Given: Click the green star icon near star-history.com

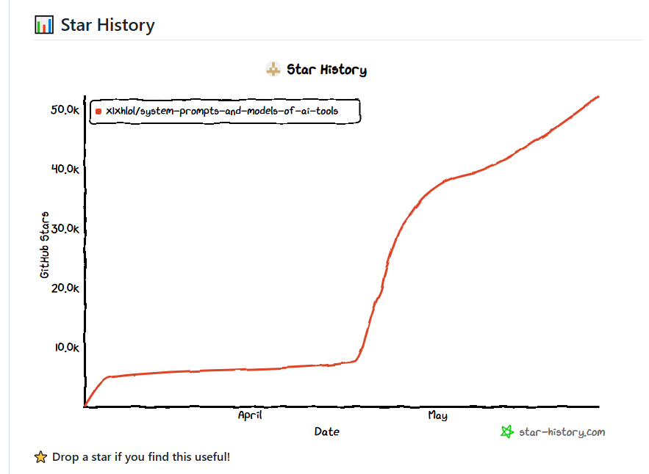Looking at the screenshot, I should 506,432.
